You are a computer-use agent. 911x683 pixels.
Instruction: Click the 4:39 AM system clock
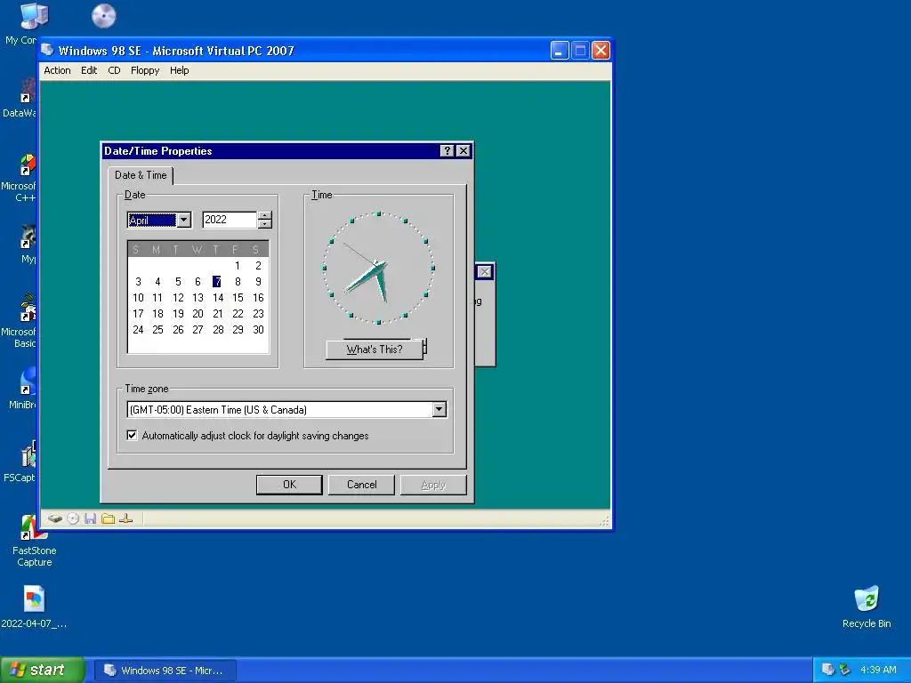(x=878, y=670)
